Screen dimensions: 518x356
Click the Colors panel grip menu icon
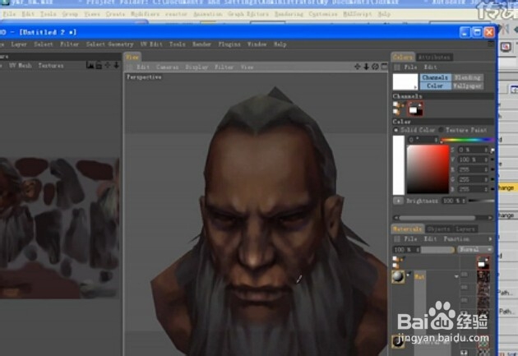(x=397, y=67)
